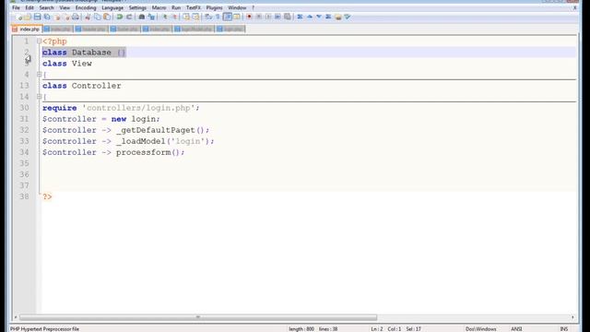The image size is (590, 332).
Task: Toggle the indent guide toolbar button
Action: (228, 17)
